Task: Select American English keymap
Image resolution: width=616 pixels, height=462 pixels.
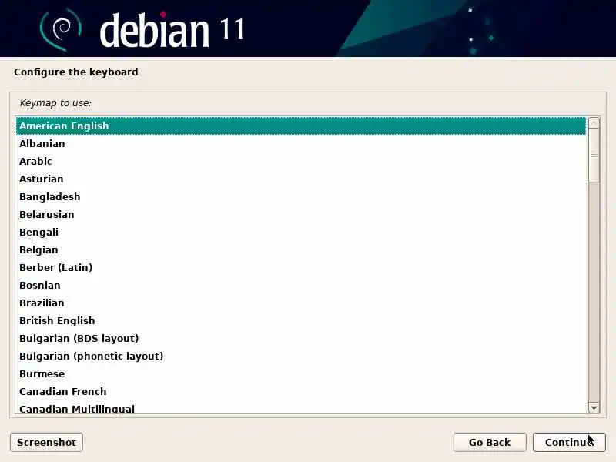Action: pyautogui.click(x=301, y=126)
